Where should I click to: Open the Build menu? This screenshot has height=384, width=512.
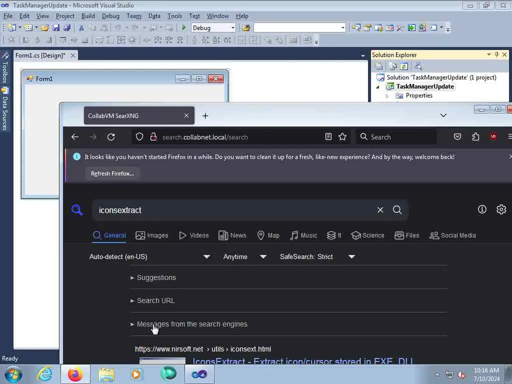88,16
